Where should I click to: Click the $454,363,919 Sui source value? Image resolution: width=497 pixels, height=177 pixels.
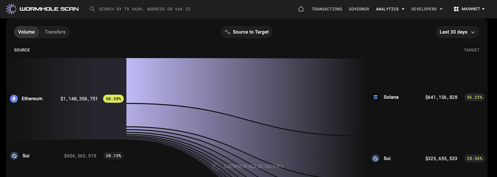80,156
